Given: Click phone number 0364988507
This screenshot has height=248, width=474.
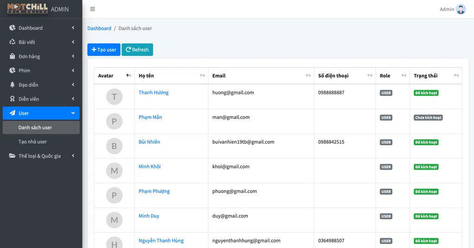Looking at the screenshot, I should click(331, 241).
